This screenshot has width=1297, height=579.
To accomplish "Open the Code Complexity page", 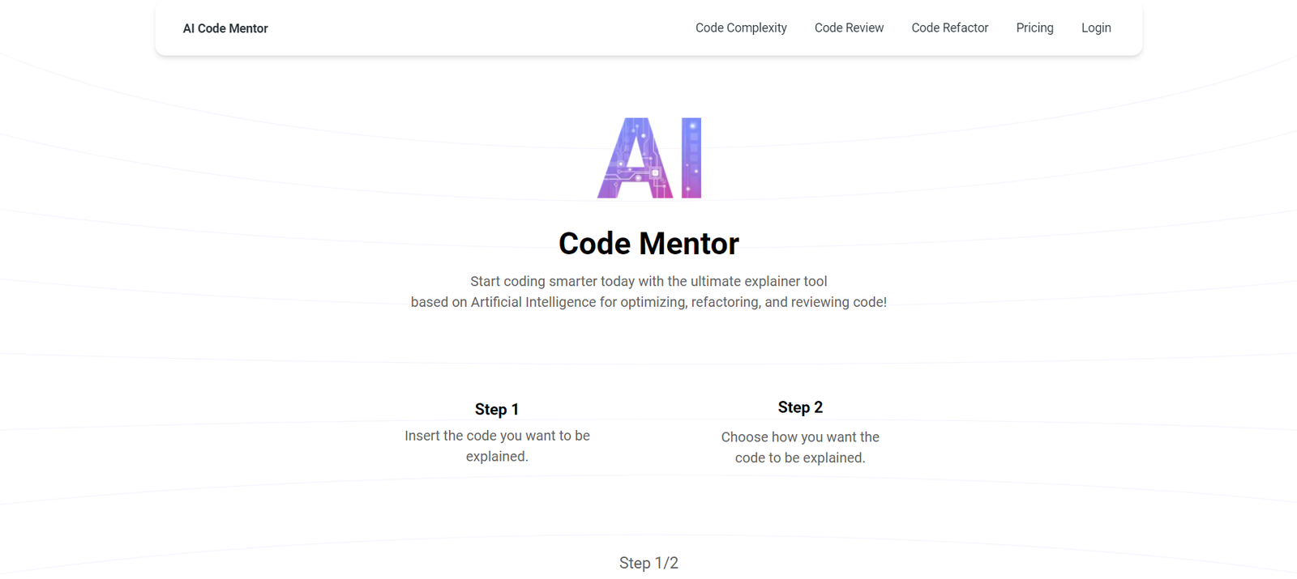I will [x=741, y=28].
